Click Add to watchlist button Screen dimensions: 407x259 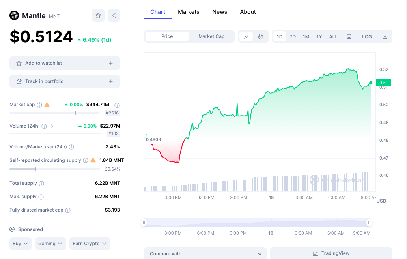click(x=65, y=63)
